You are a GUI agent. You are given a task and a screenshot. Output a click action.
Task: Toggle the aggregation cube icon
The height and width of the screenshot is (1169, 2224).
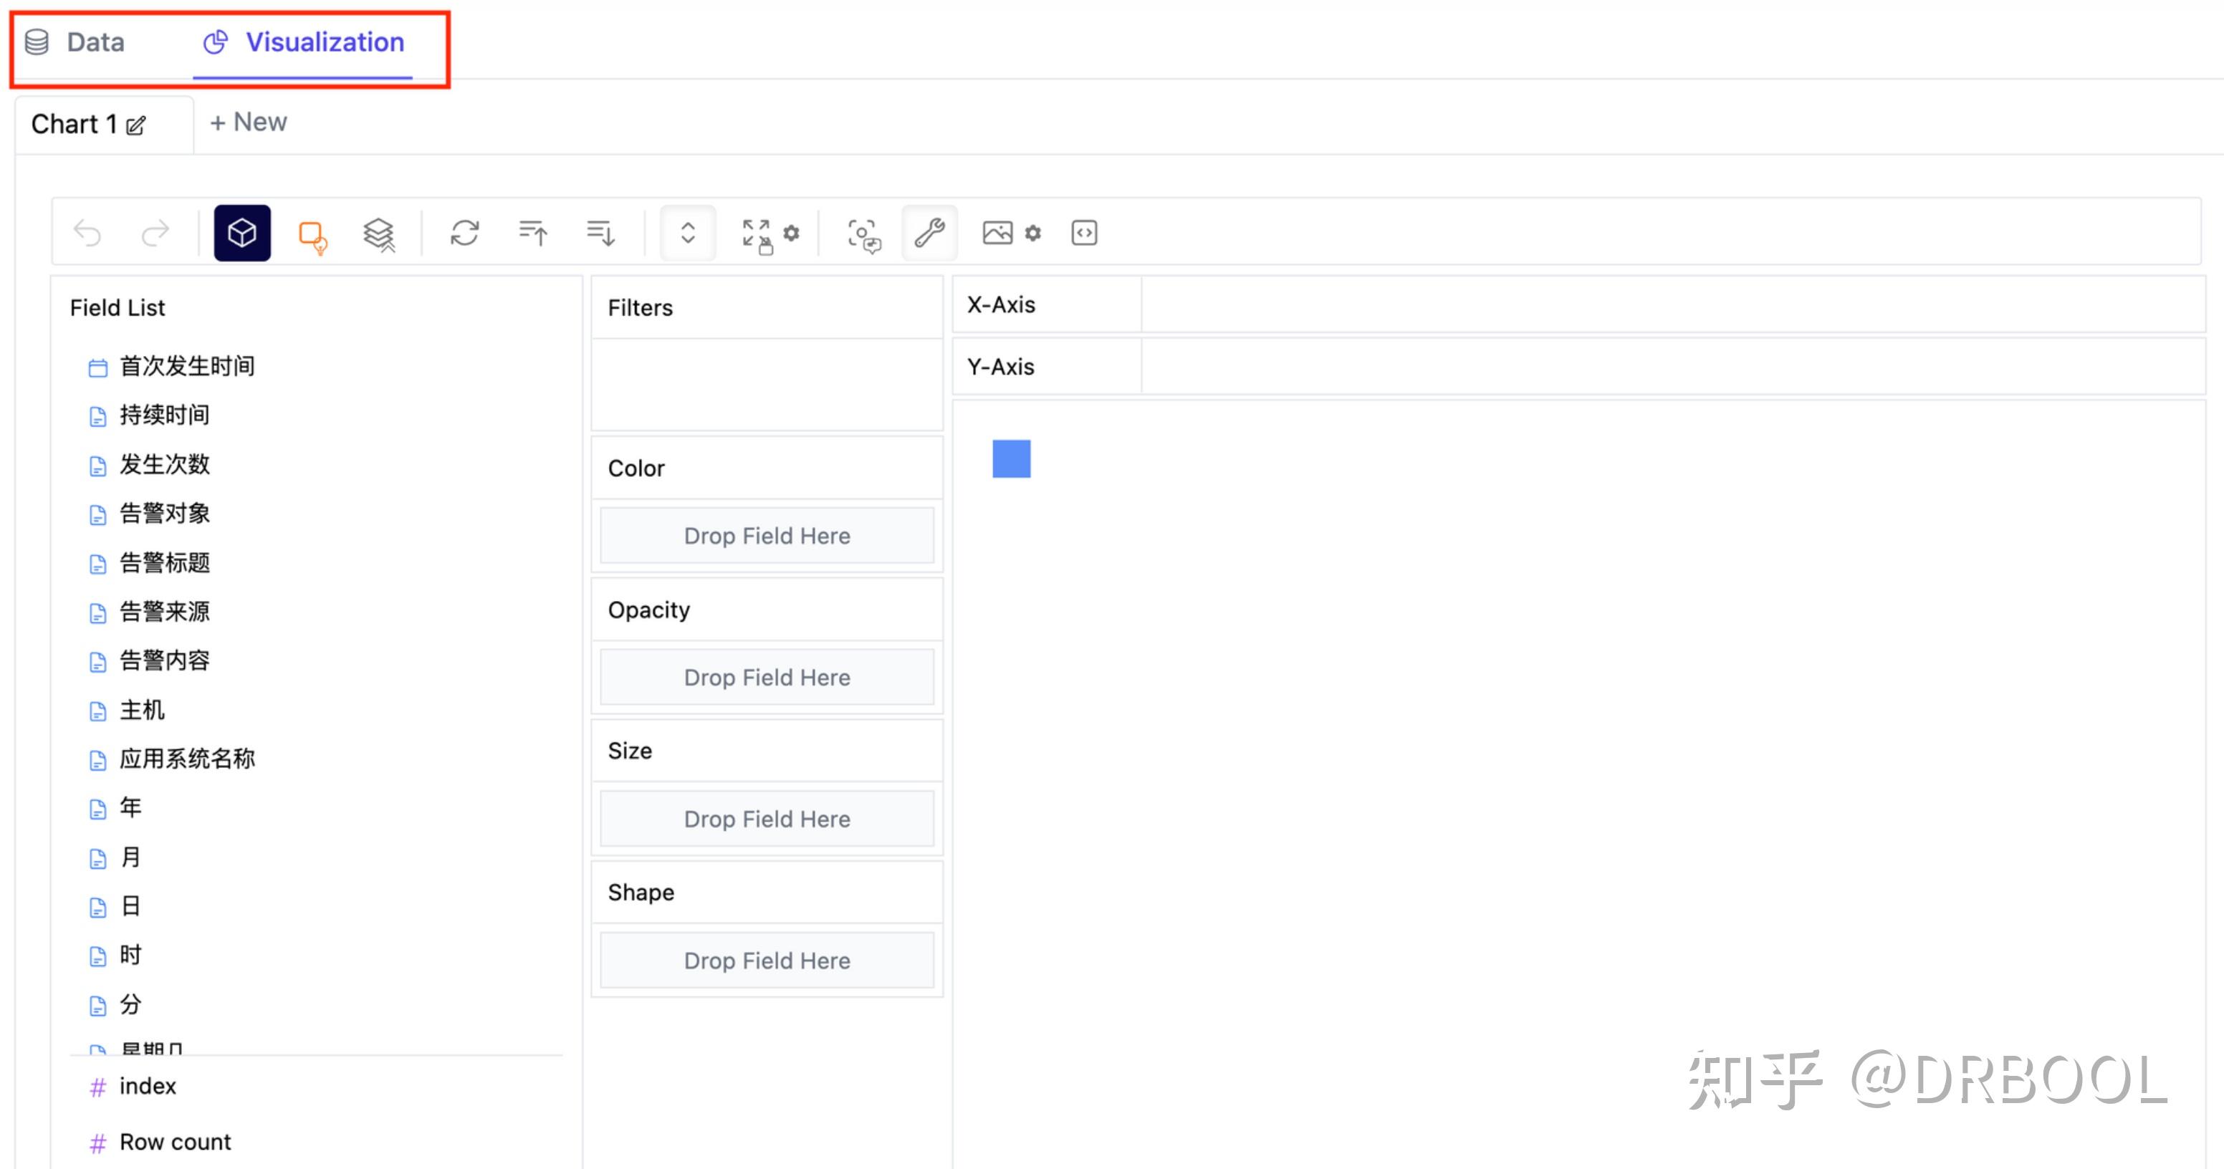tap(241, 233)
